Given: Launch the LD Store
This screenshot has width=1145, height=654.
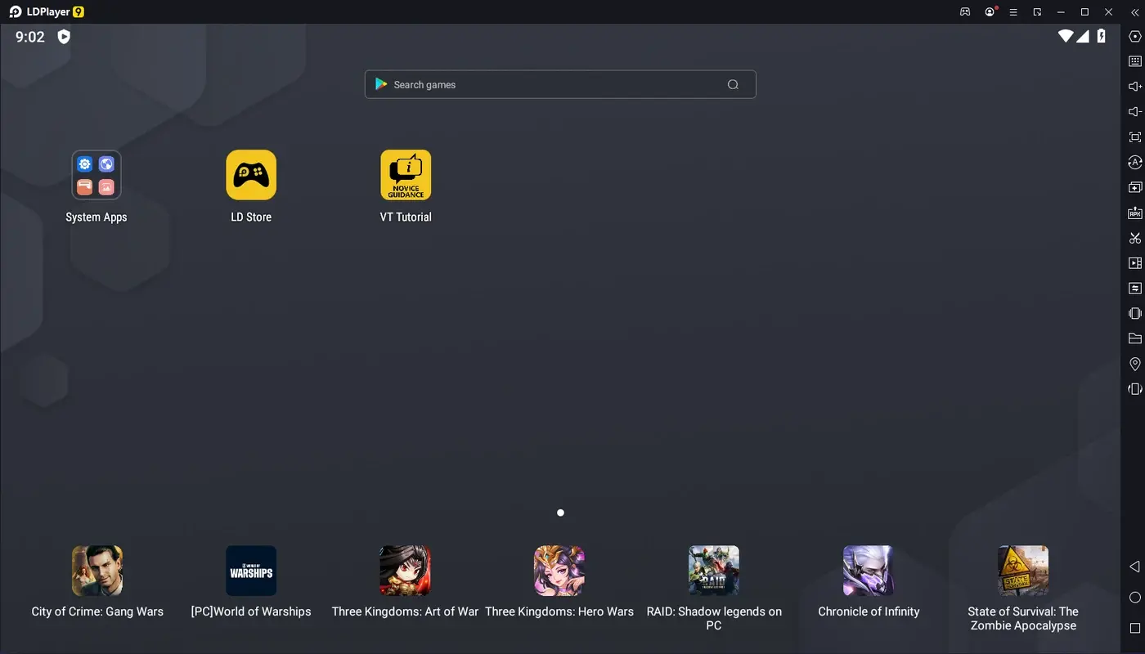Looking at the screenshot, I should [251, 174].
